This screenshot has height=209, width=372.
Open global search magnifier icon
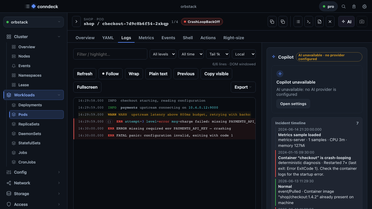click(344, 6)
